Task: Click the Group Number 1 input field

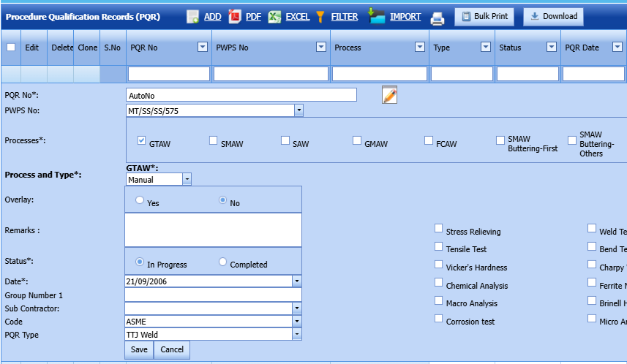Action: coord(213,295)
